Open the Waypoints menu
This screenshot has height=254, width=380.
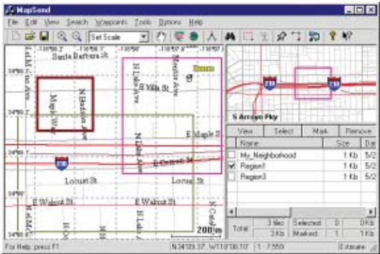(x=111, y=22)
